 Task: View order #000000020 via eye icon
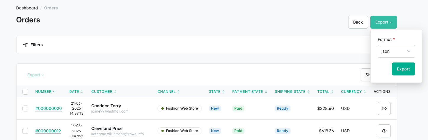point(384,108)
